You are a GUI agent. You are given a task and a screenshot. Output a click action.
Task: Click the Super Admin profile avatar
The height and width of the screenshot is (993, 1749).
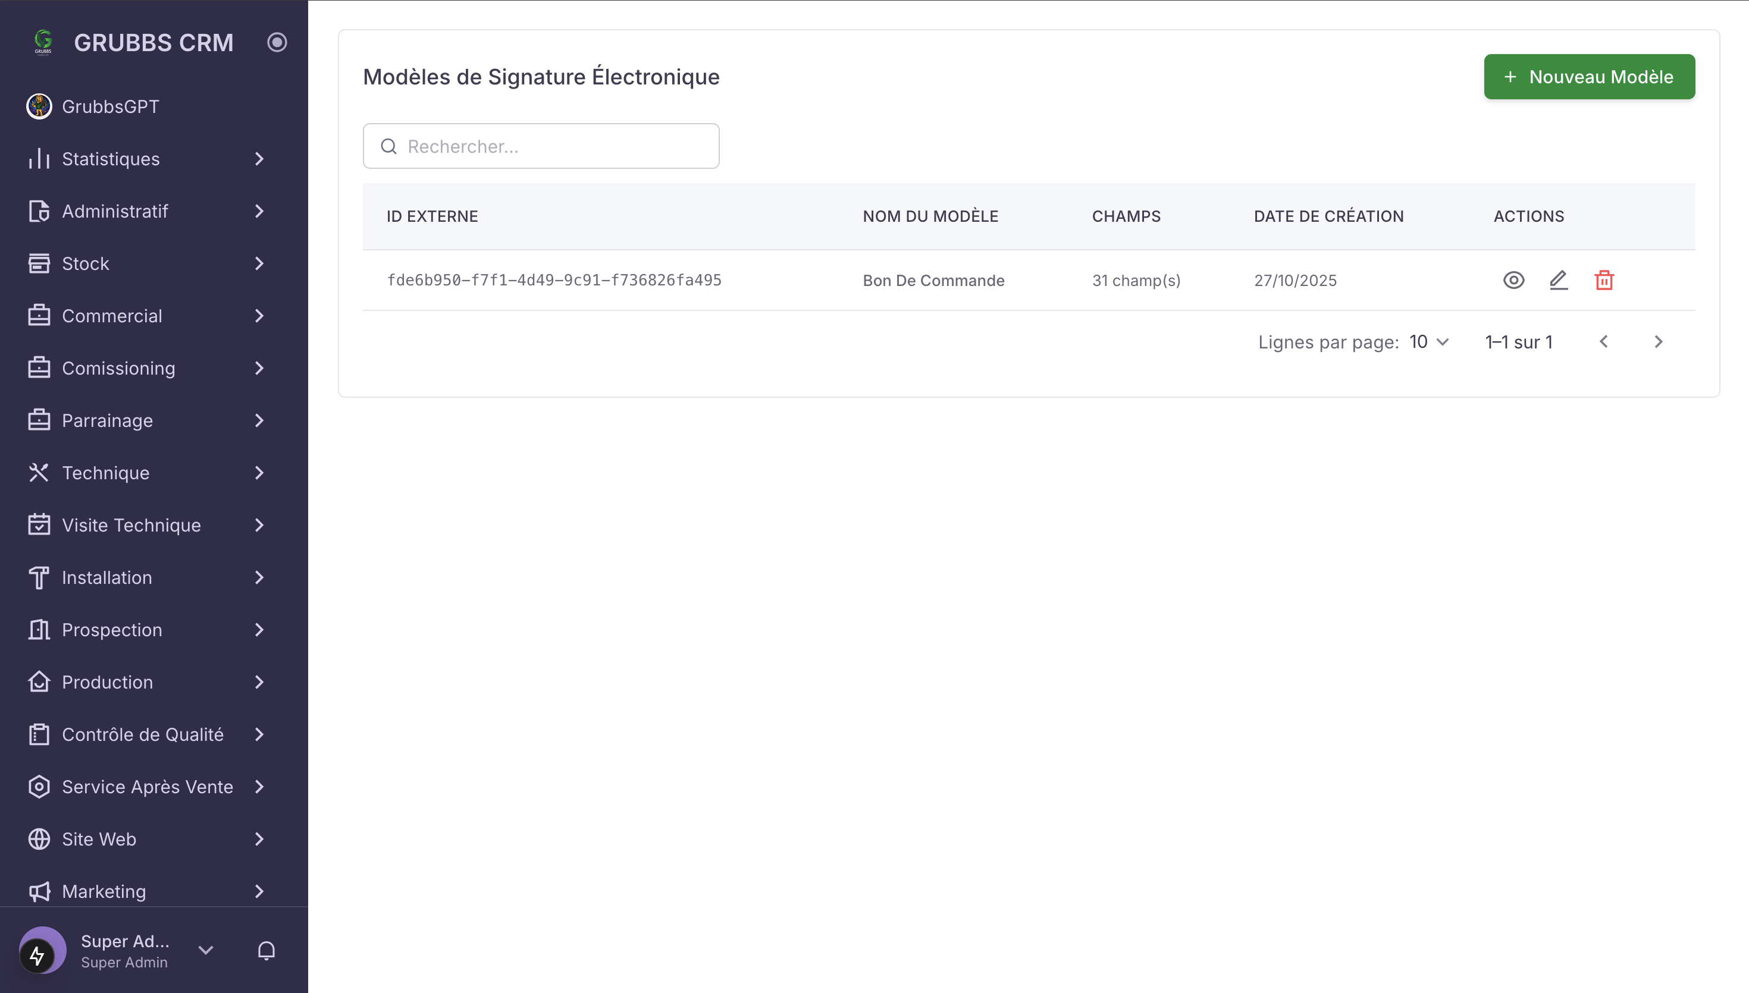click(x=42, y=950)
